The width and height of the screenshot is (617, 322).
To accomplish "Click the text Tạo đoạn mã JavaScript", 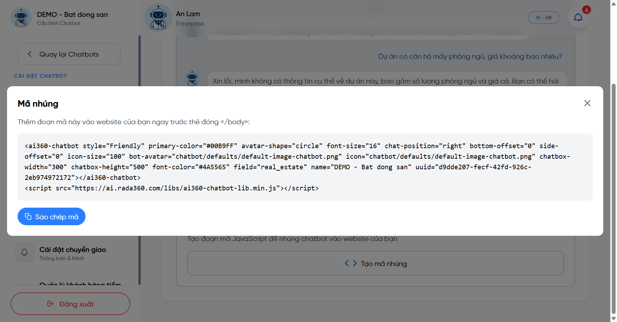I will tap(292, 239).
